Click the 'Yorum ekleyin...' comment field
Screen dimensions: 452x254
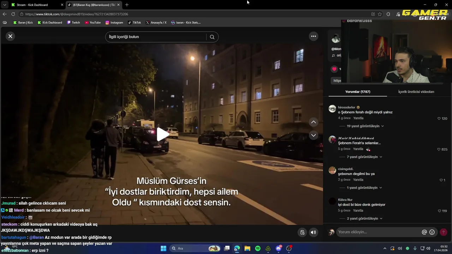pyautogui.click(x=378, y=232)
